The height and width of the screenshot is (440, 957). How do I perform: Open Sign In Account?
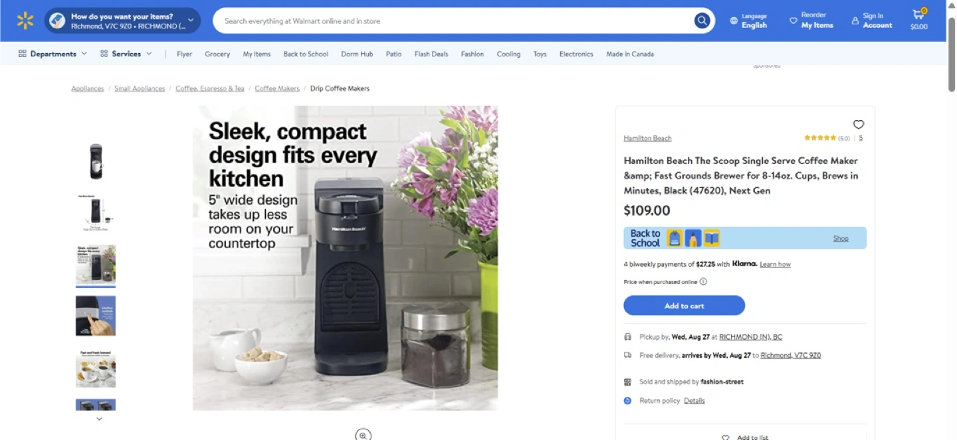pyautogui.click(x=872, y=21)
